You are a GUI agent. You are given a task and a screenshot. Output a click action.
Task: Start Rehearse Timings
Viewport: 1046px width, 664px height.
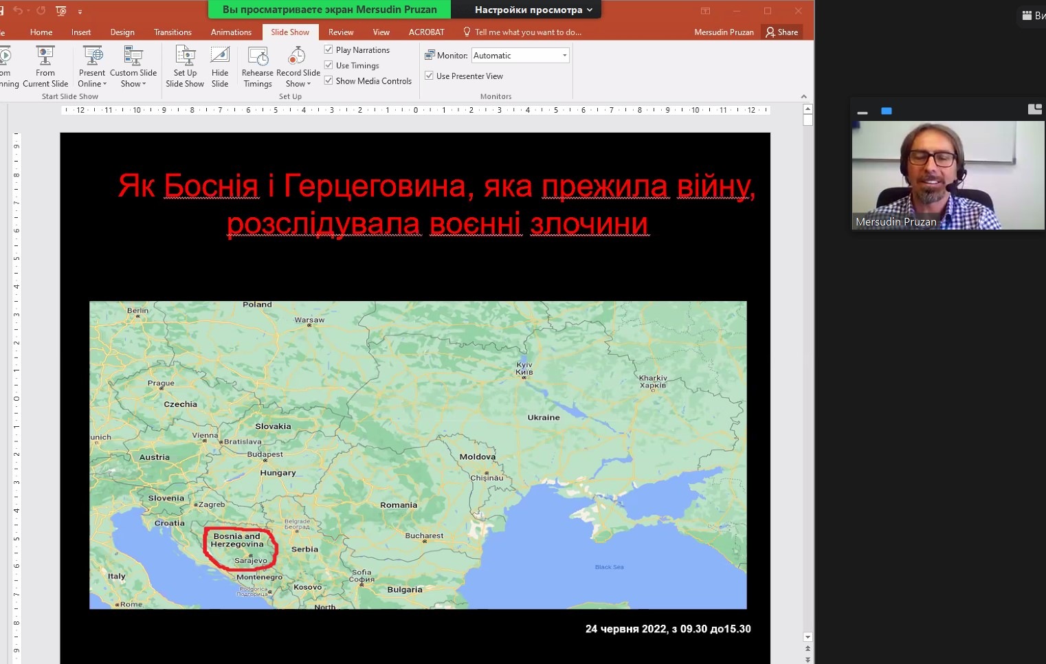point(258,56)
